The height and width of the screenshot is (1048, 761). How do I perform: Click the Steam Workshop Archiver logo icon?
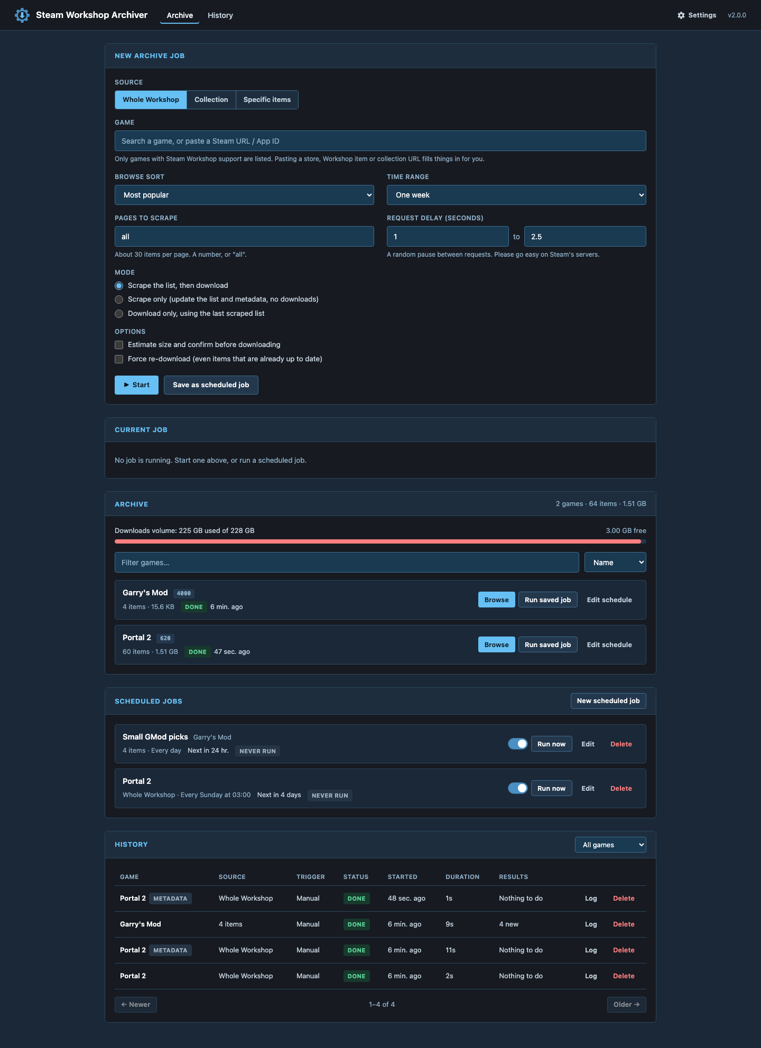[x=22, y=15]
